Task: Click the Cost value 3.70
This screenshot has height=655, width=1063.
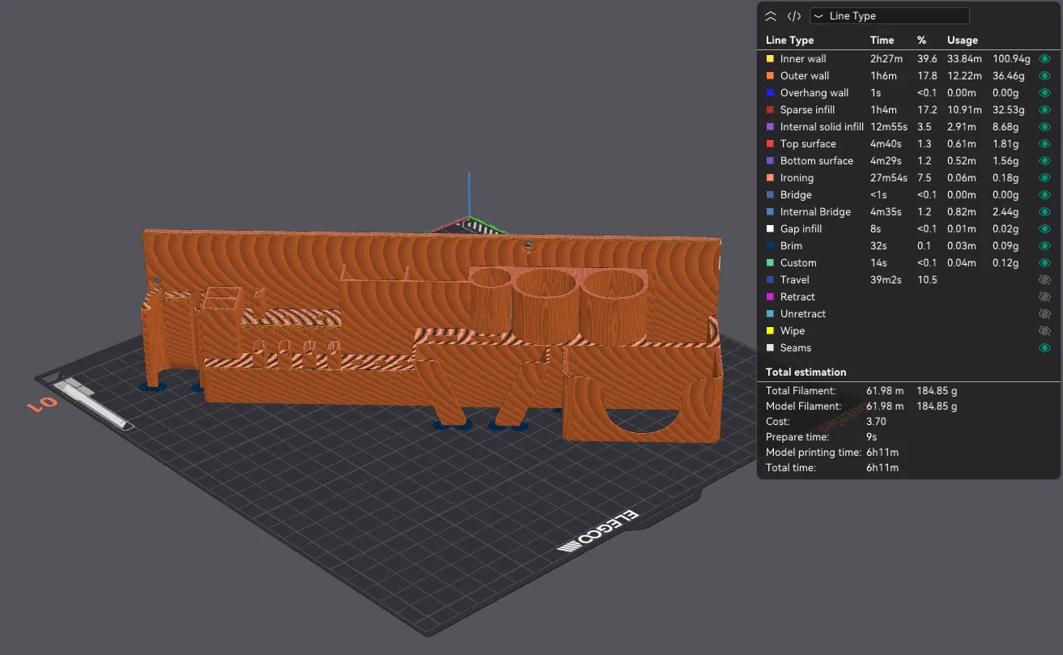Action: [x=876, y=422]
